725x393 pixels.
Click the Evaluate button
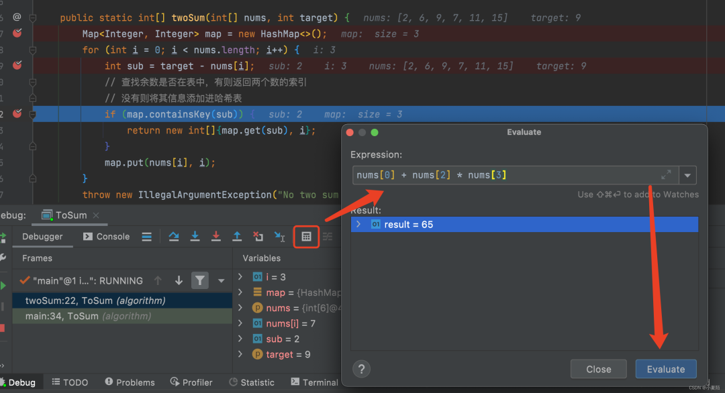point(666,369)
